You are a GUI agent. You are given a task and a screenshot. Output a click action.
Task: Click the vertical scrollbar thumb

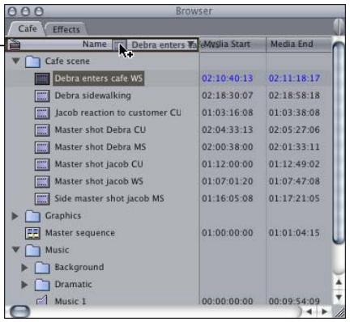pos(339,142)
